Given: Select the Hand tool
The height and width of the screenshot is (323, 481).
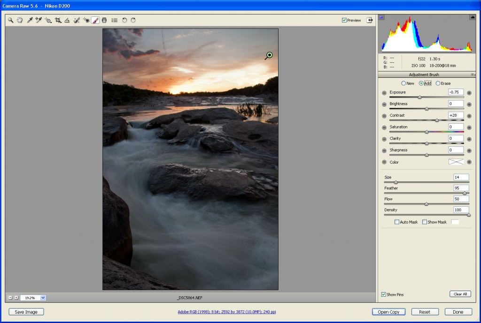Looking at the screenshot, I should (x=20, y=20).
